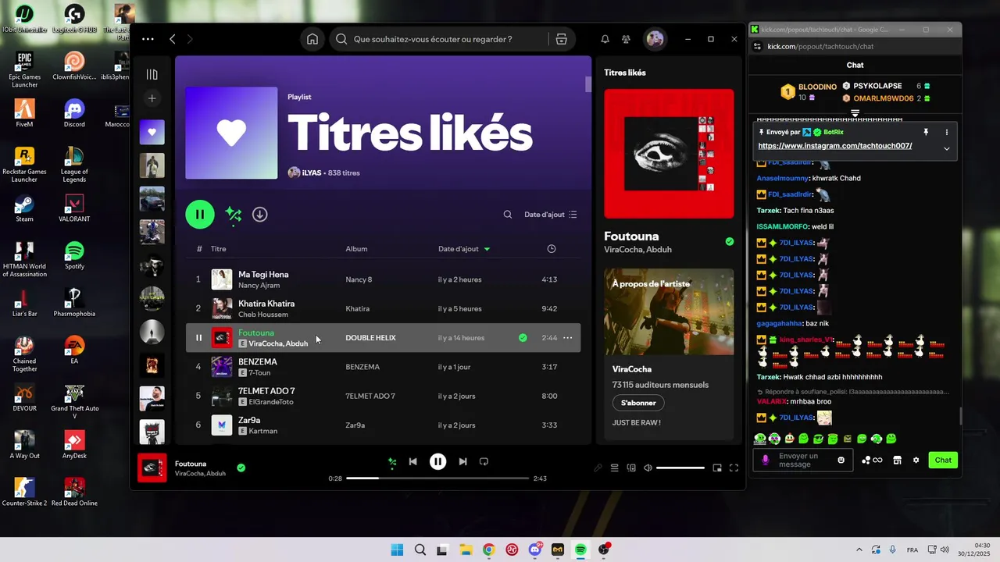The height and width of the screenshot is (562, 1000).
Task: Focus the Envoyer un message field
Action: tap(803, 461)
